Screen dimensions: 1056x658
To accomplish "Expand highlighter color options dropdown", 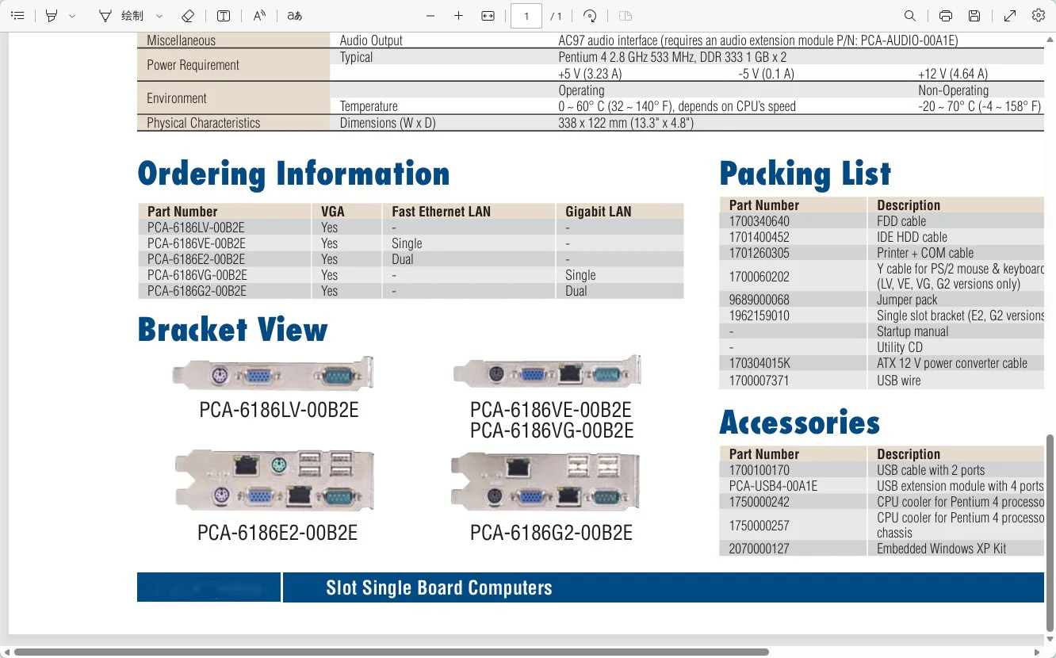I will 72,16.
